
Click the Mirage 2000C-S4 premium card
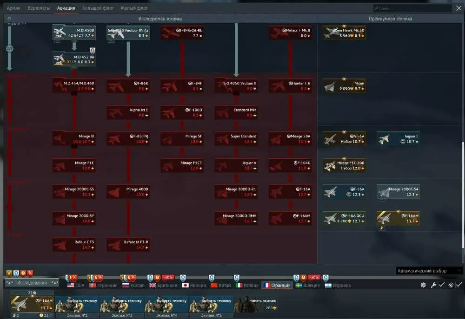point(398,192)
